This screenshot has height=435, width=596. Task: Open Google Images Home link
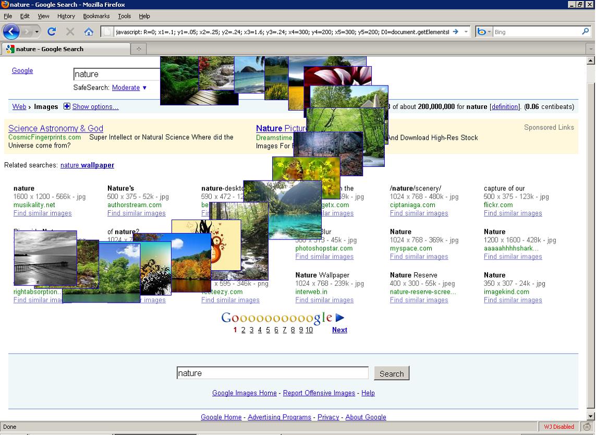coord(245,393)
